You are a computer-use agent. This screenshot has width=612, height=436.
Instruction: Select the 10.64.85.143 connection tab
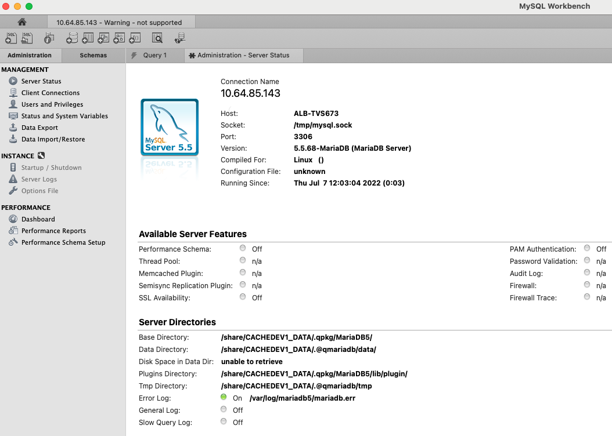[x=121, y=22]
